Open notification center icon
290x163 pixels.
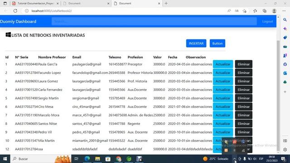(x=283, y=159)
